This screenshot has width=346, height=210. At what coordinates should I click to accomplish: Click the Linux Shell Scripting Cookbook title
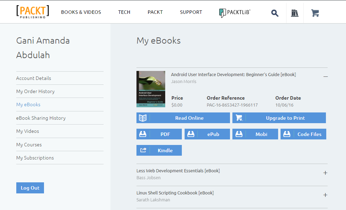(x=175, y=193)
